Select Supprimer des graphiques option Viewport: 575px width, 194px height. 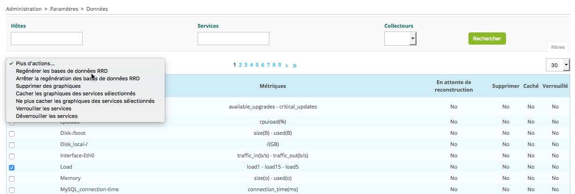tap(48, 86)
